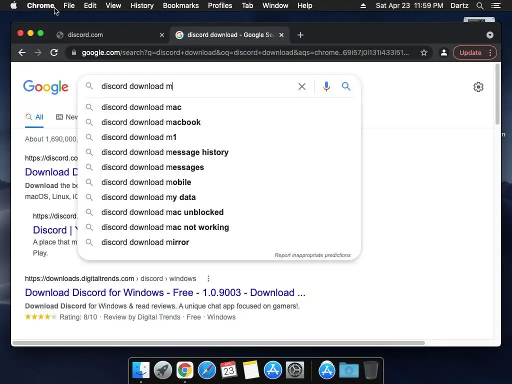This screenshot has width=512, height=384.
Task: Select suggestion 'discord download my data'
Action: pyautogui.click(x=219, y=197)
